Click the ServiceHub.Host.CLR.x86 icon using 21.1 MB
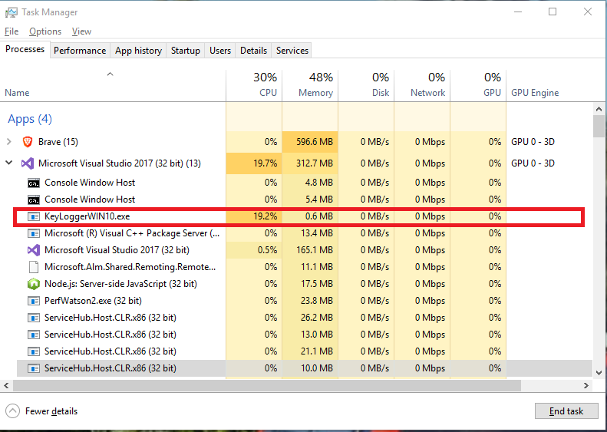 (x=34, y=351)
